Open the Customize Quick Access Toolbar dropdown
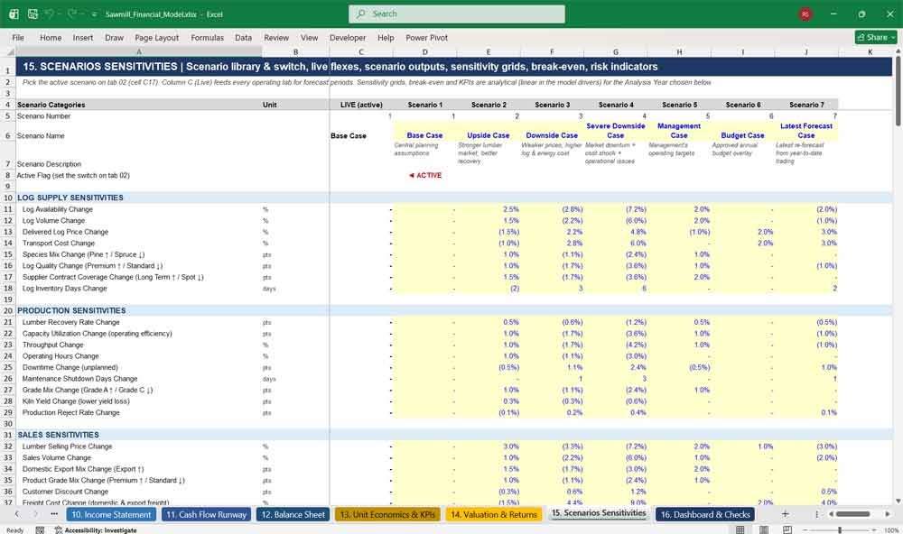This screenshot has height=534, width=903. click(95, 14)
